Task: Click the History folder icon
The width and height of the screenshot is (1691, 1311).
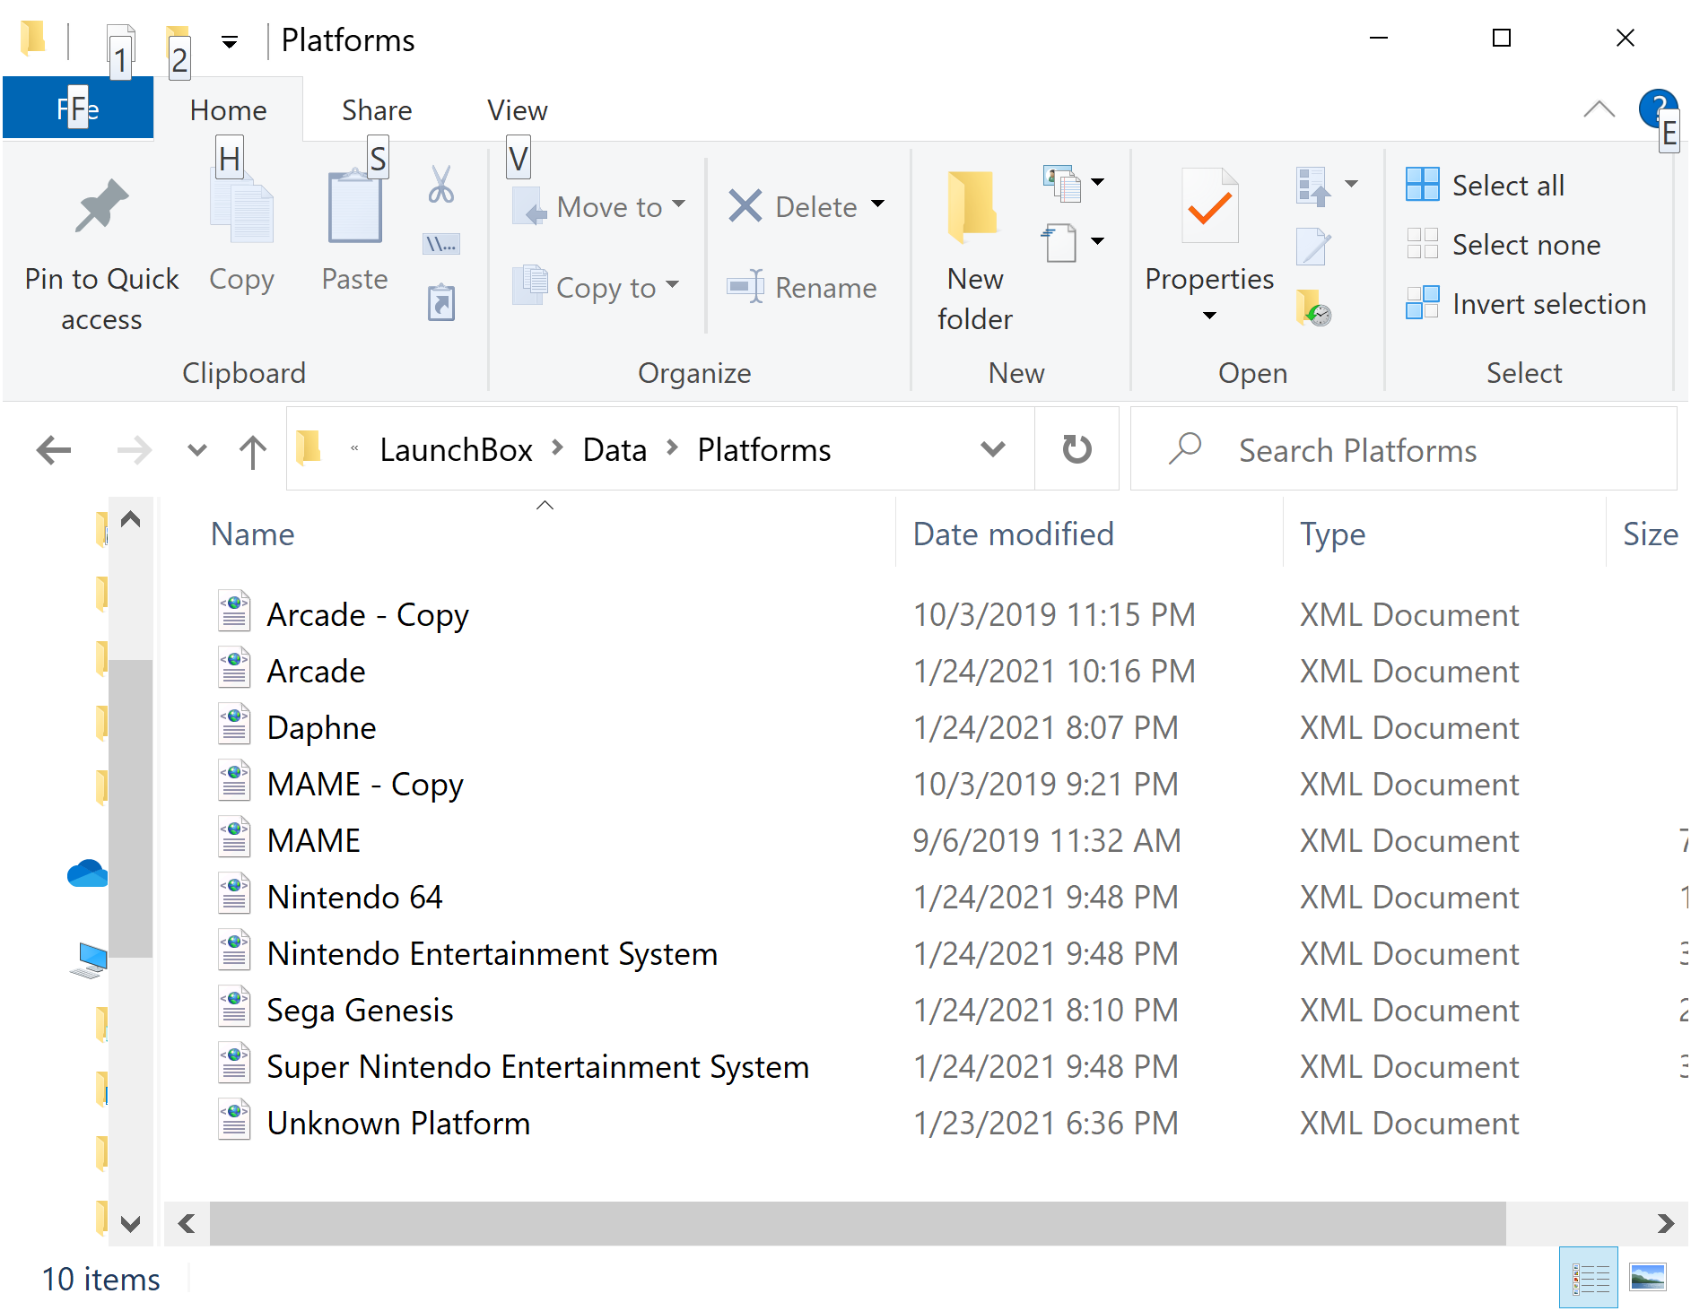Action: (x=1312, y=308)
